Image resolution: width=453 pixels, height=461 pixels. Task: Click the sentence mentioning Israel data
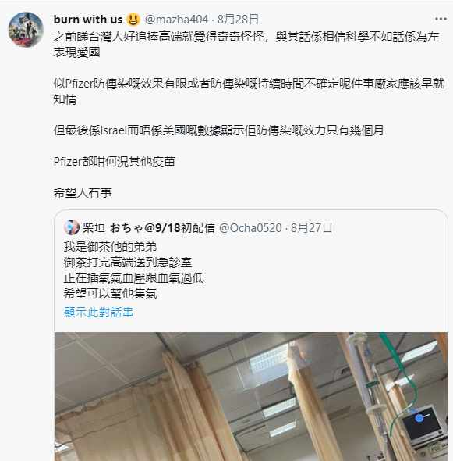pos(218,130)
